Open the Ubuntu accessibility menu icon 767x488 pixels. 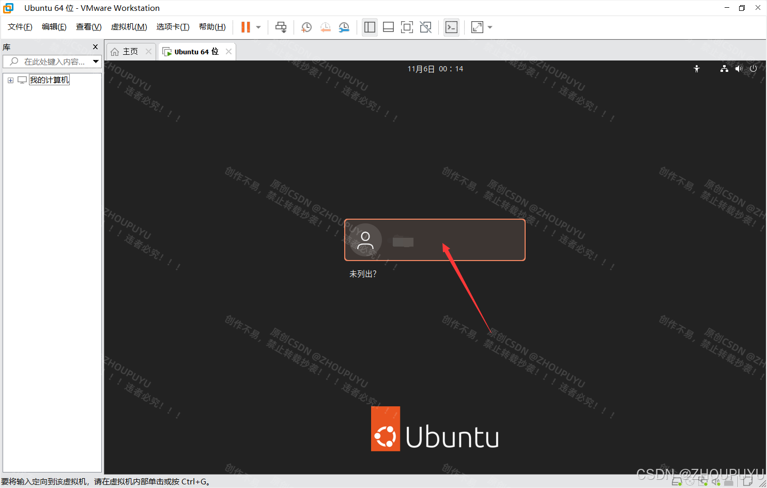pyautogui.click(x=697, y=69)
